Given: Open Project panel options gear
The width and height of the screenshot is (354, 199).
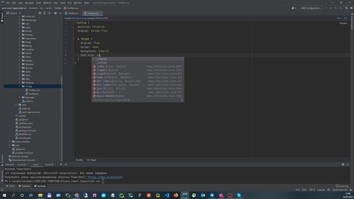Looking at the screenshot, I should 55,13.
